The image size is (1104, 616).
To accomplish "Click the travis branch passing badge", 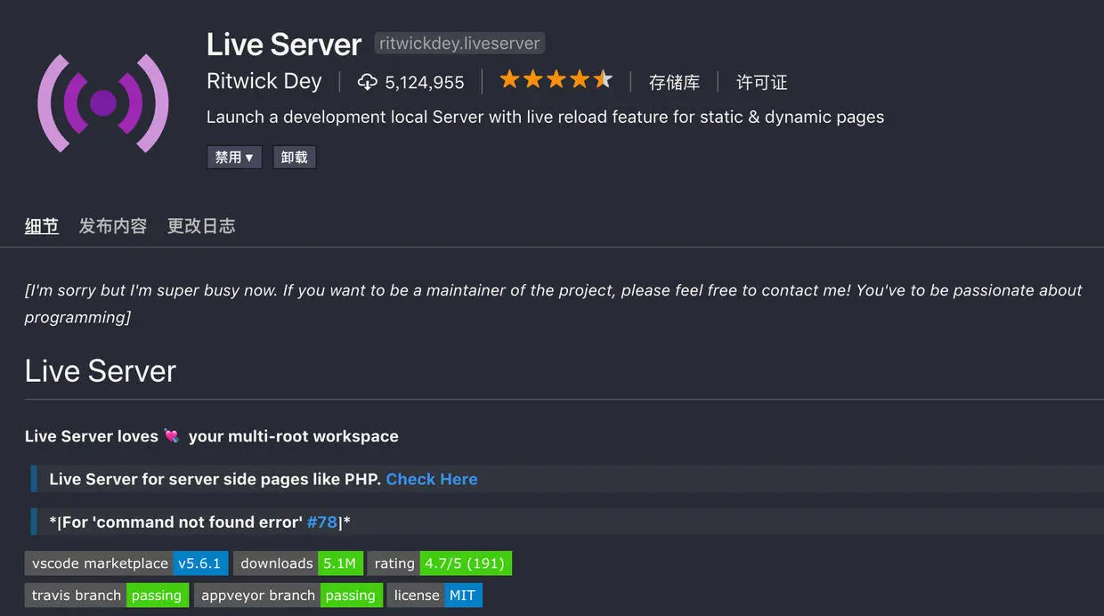I will 107,596.
